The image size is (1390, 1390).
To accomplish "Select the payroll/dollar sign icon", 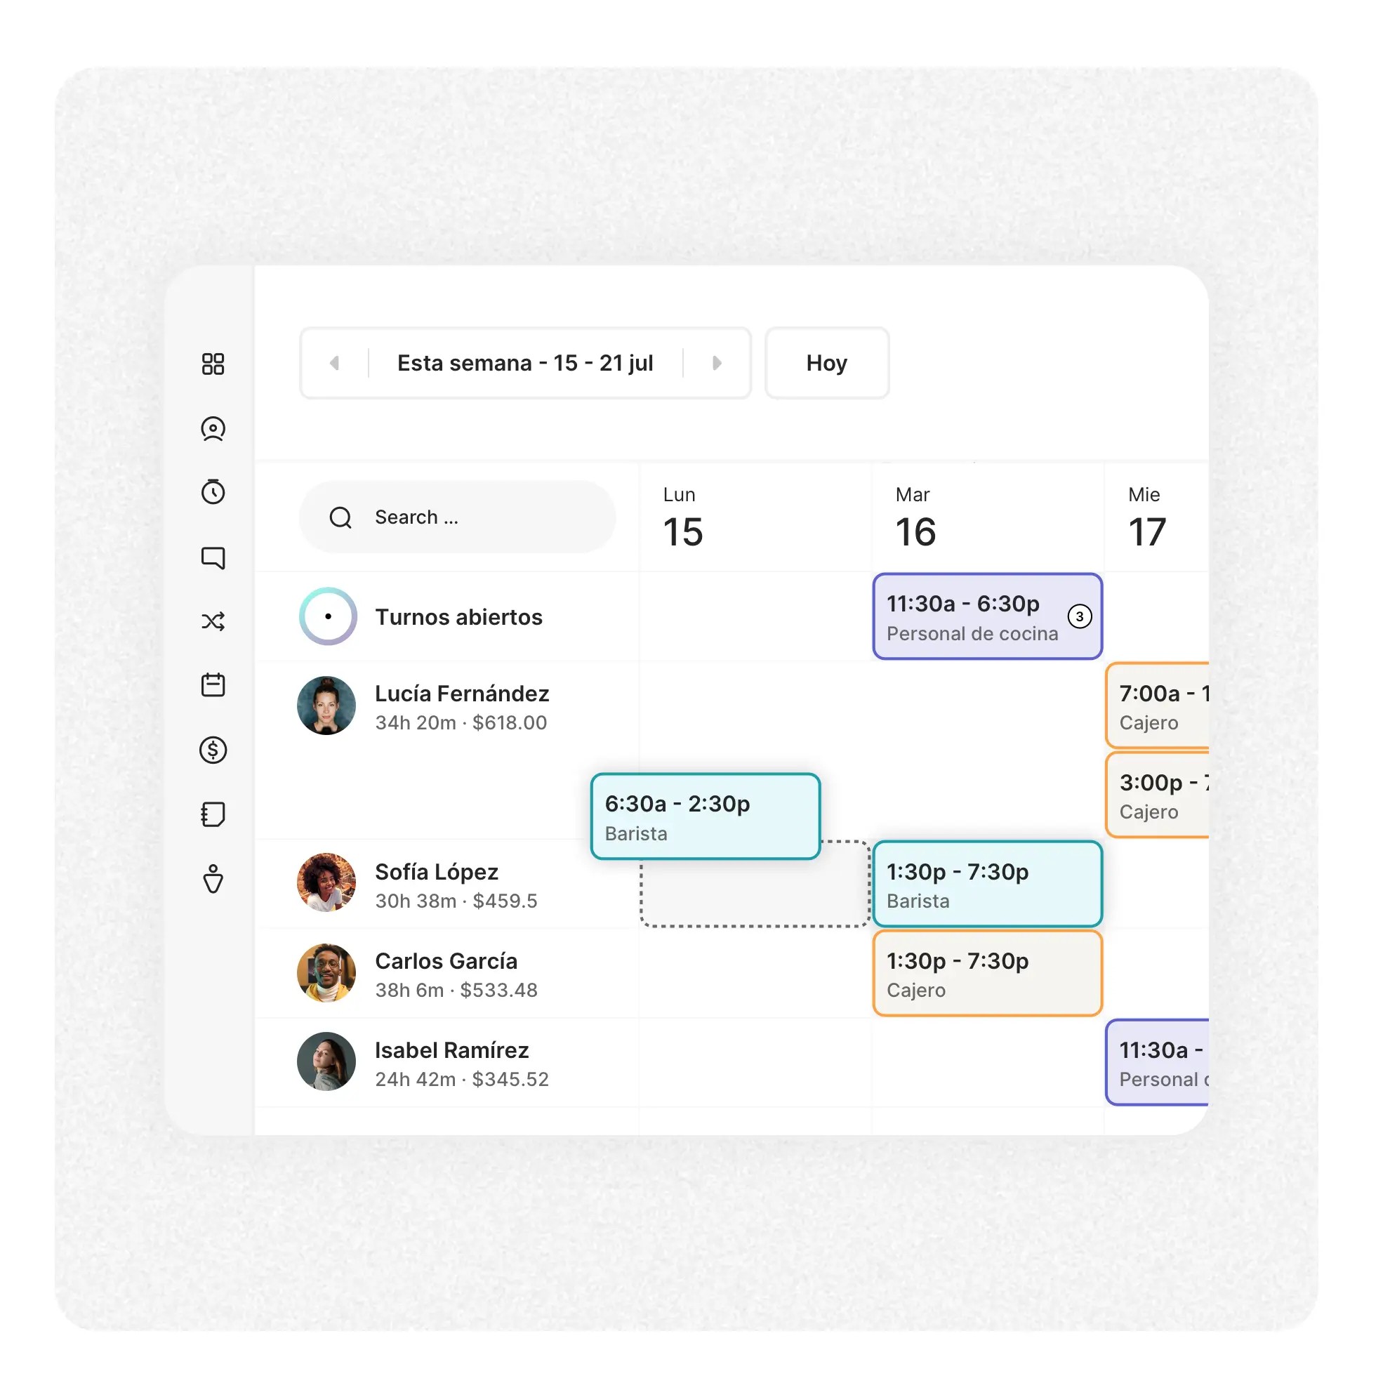I will (213, 750).
